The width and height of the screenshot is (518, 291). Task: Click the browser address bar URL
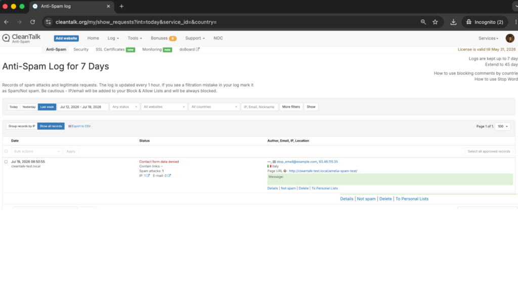(x=136, y=22)
